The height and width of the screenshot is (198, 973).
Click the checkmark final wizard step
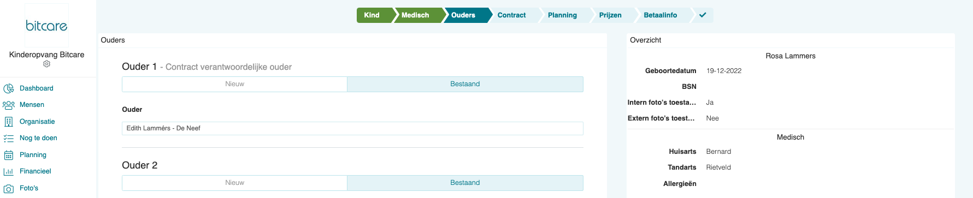(x=703, y=15)
